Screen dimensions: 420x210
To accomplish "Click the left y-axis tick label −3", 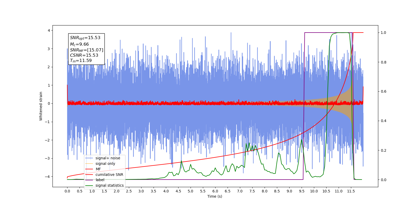I will coord(47,158).
